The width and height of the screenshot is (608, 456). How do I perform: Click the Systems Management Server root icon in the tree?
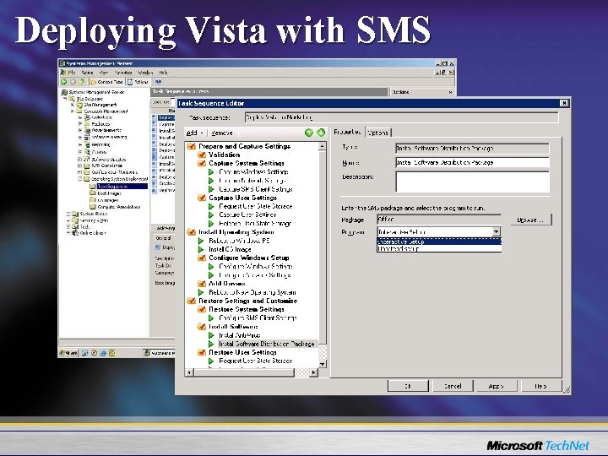pos(64,92)
